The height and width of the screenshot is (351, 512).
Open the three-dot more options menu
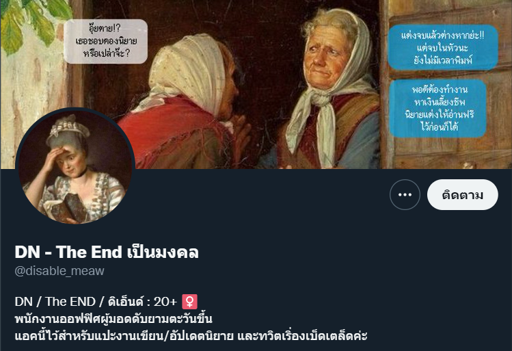point(405,195)
